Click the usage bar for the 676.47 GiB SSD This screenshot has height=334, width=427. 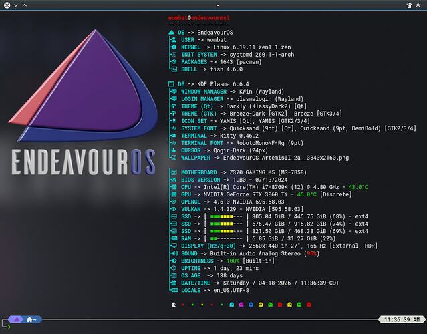coord(227,224)
